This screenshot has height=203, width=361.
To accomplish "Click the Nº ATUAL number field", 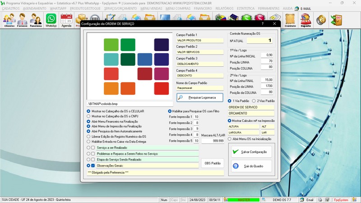I will click(260, 41).
